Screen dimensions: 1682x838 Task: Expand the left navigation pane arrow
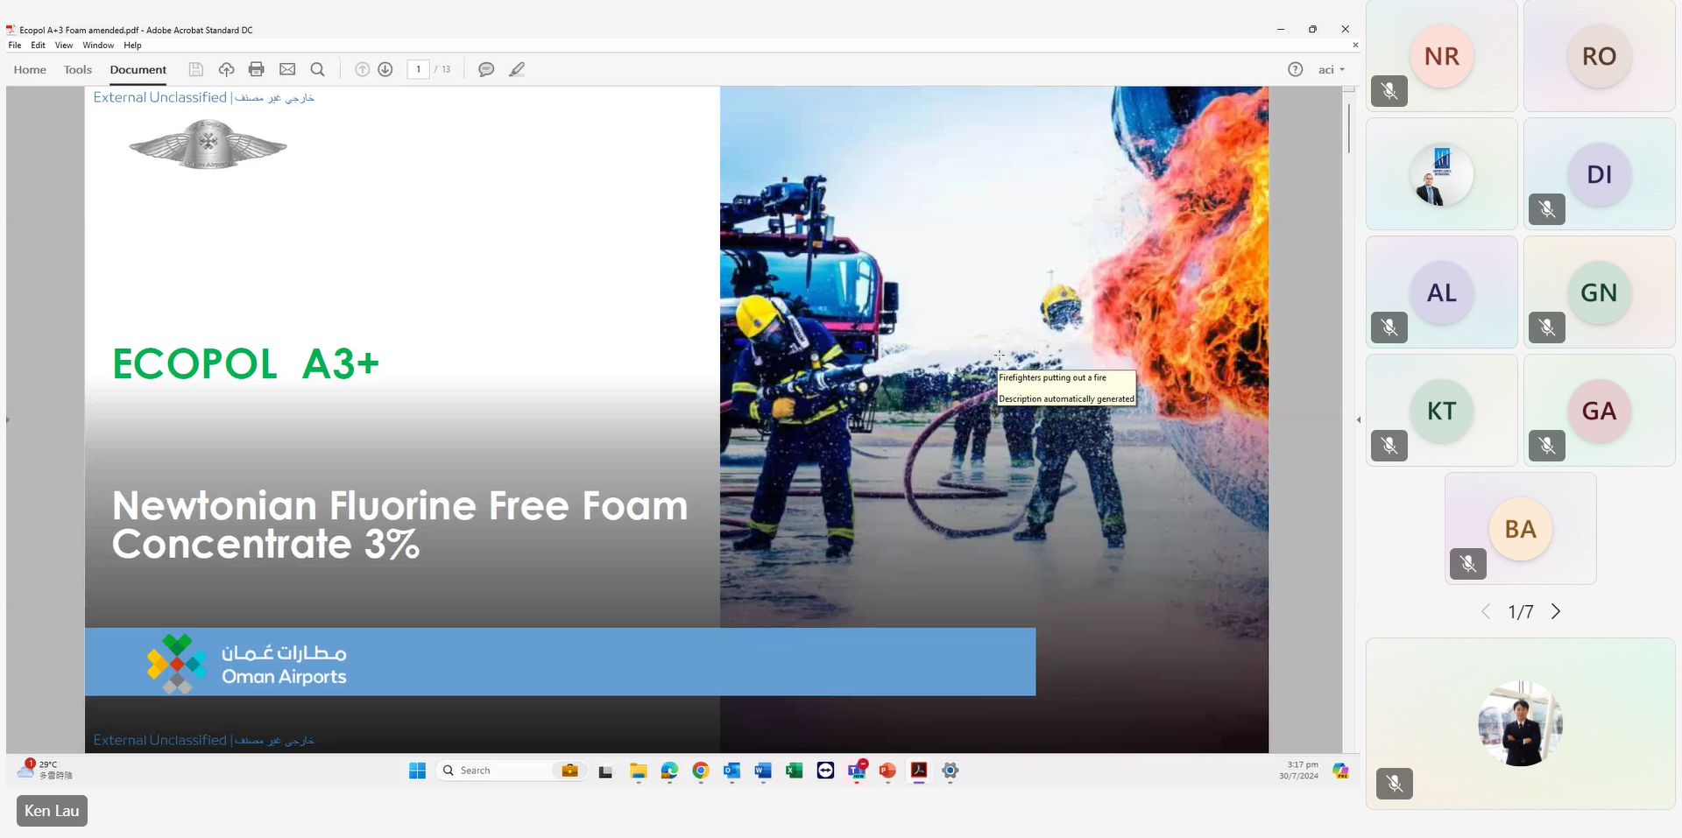pyautogui.click(x=8, y=419)
